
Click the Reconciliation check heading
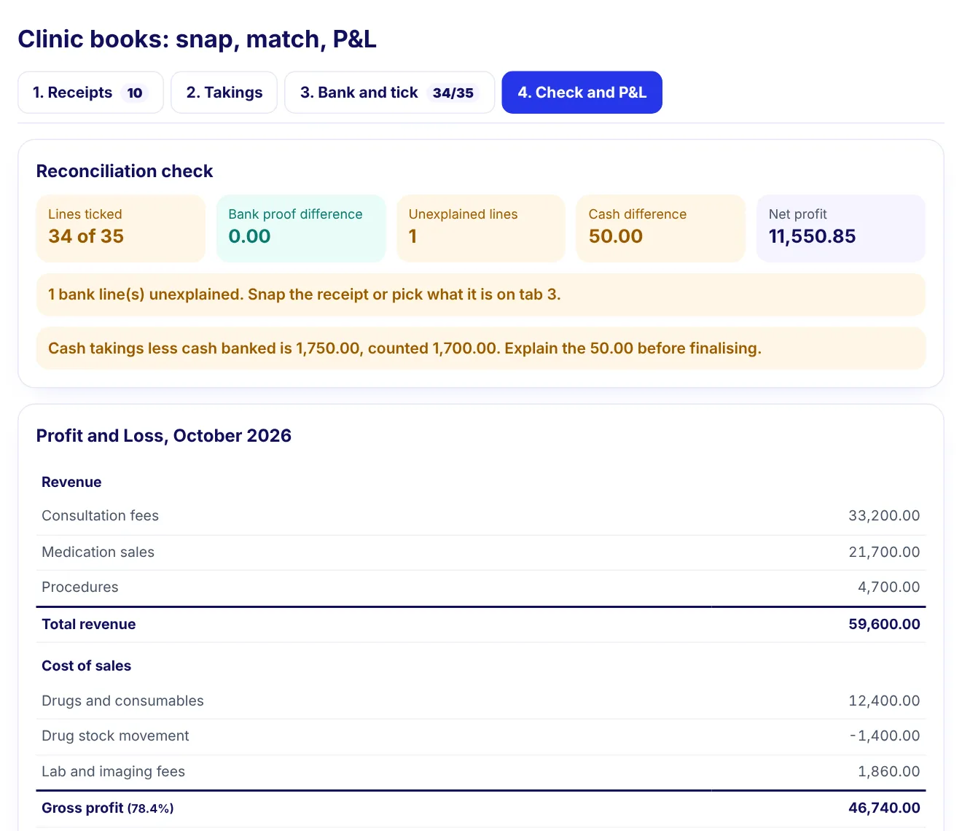coord(125,171)
